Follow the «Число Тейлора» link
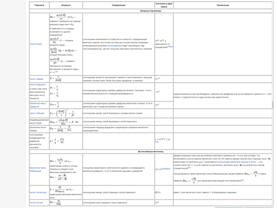 point(37,113)
